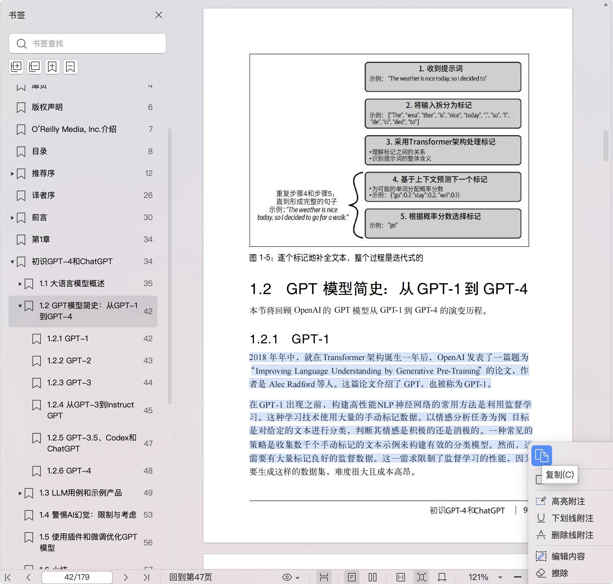The height and width of the screenshot is (584, 613).
Task: Toggle single page view mode
Action: point(352,577)
